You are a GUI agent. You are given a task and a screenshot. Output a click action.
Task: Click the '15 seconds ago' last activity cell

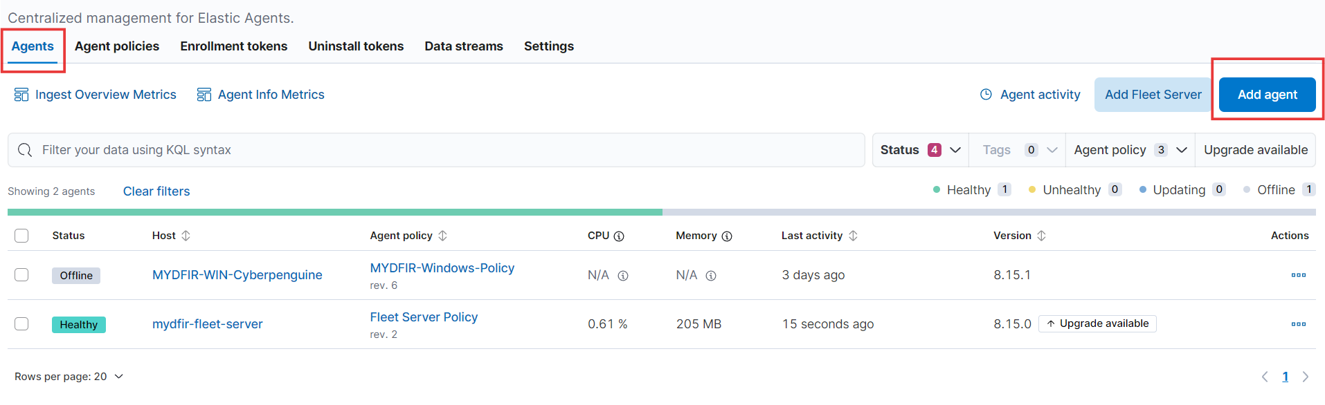tap(828, 324)
